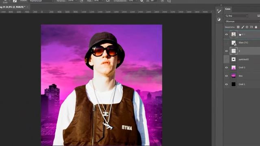Image resolution: width=260 pixels, height=146 pixels.
Task: Enable lock transparent pixels icon
Action: tap(238, 27)
